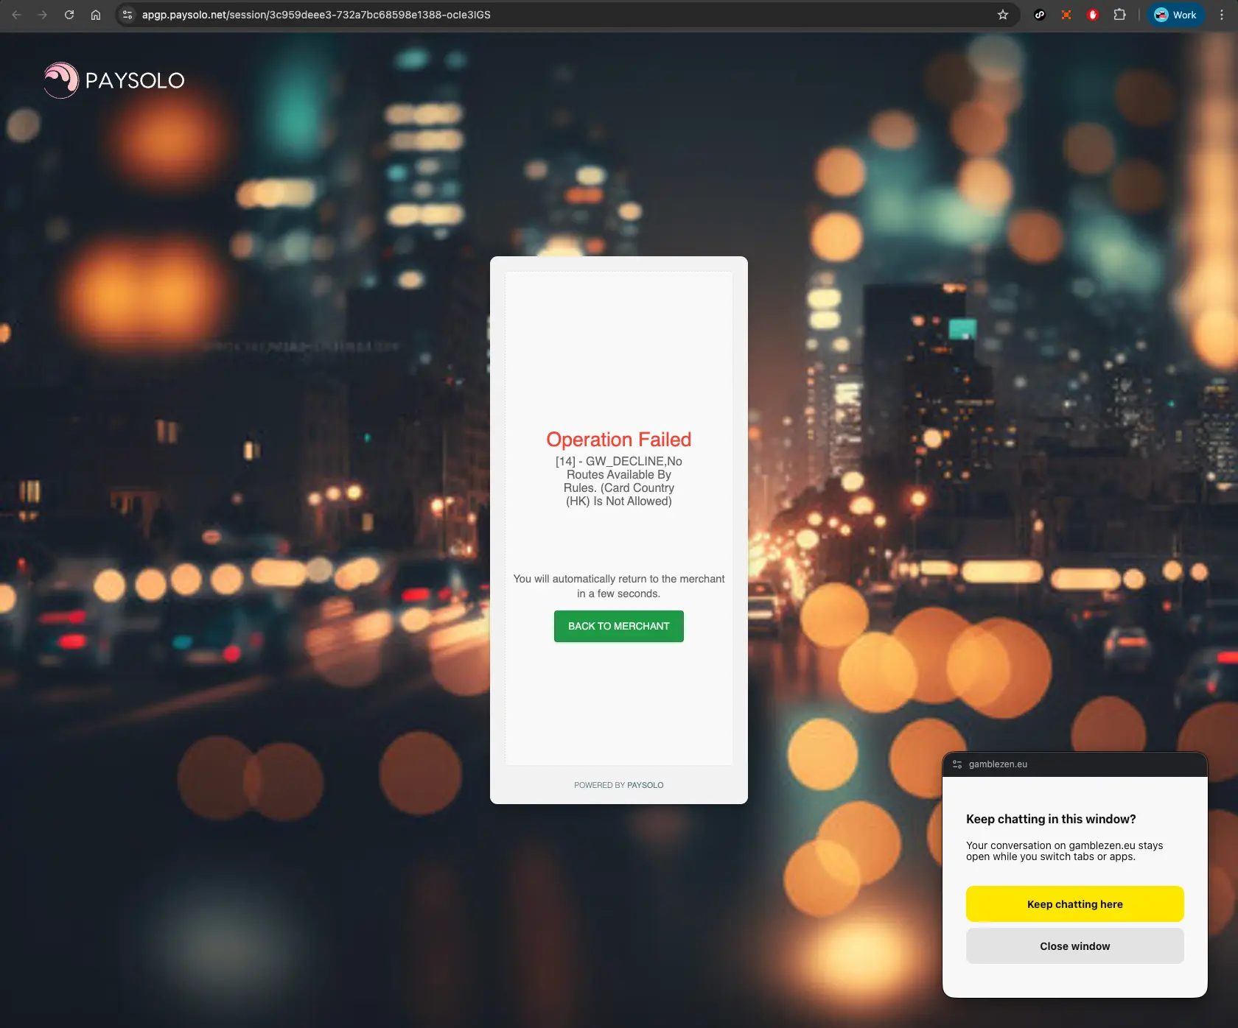Click Keep chatting here button
The height and width of the screenshot is (1028, 1238).
1075,904
